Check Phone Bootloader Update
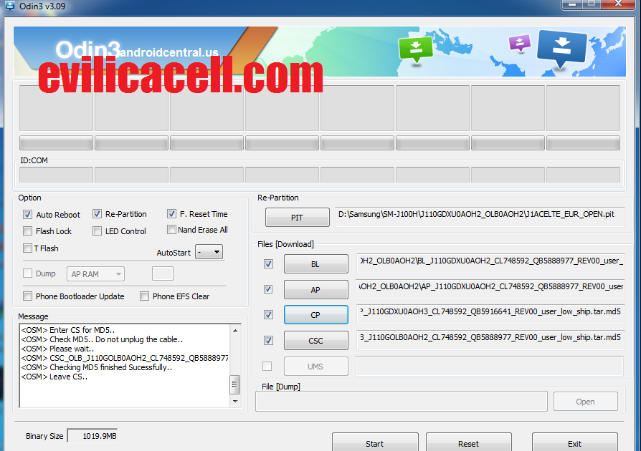 [x=27, y=296]
